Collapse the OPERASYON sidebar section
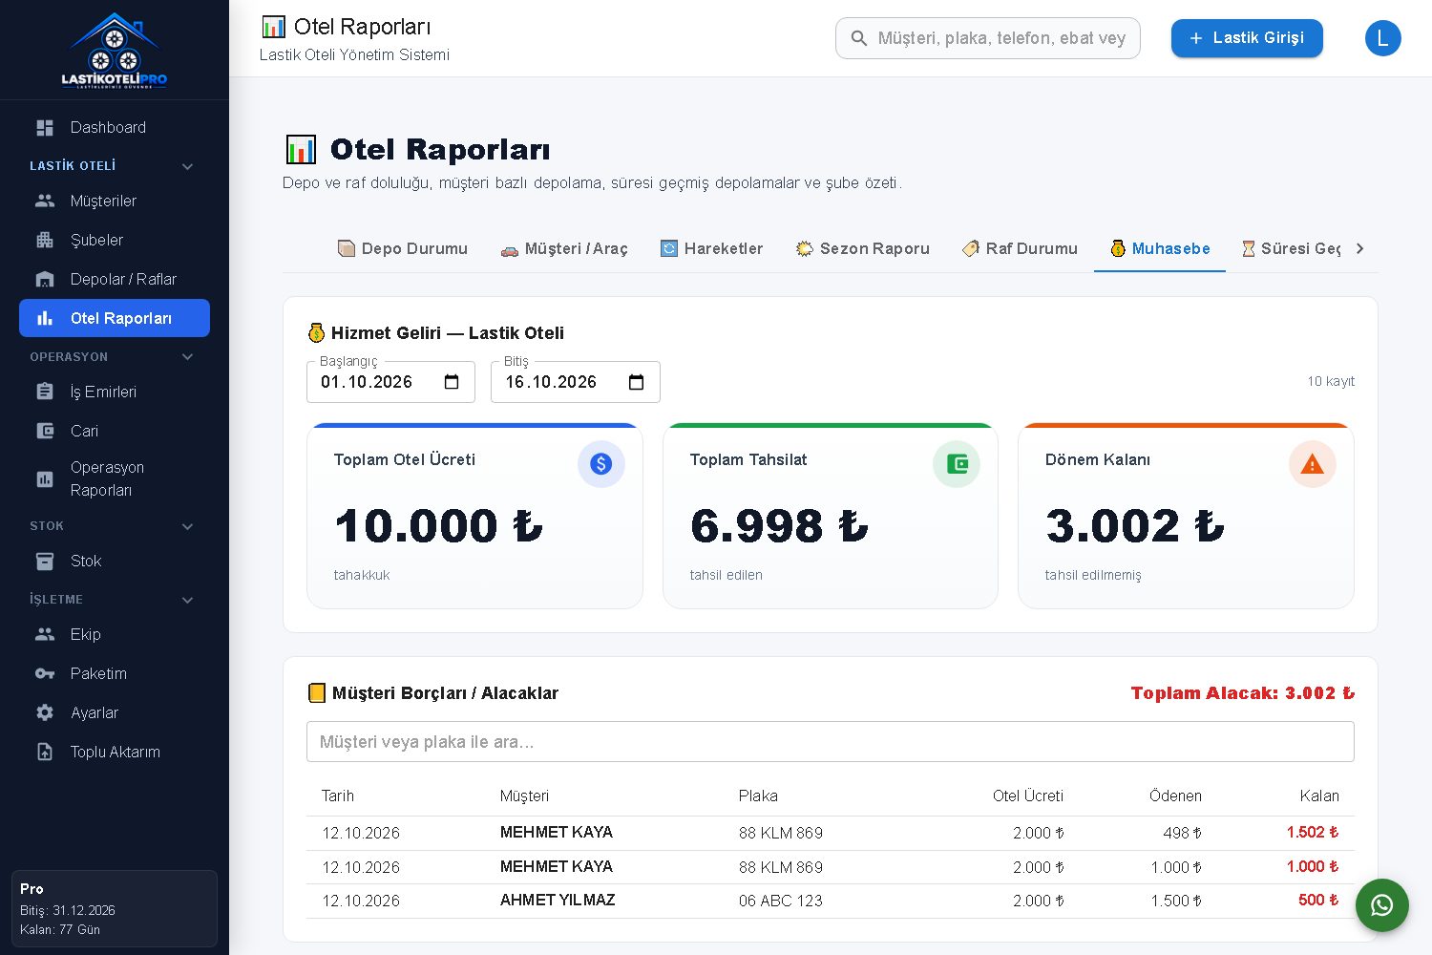This screenshot has height=955, width=1432. 188,357
